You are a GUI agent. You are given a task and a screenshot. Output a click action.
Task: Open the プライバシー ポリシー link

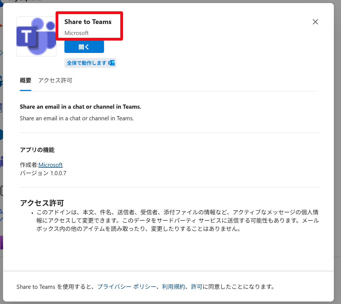click(x=127, y=287)
